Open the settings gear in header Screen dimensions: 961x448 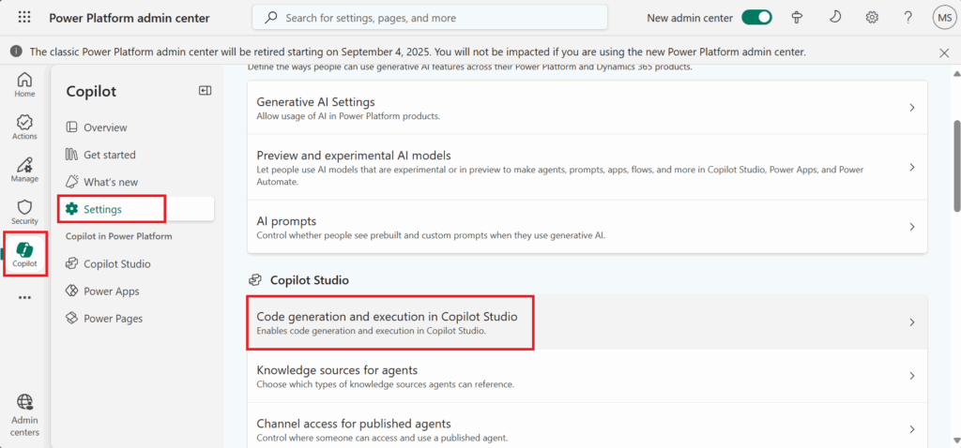point(872,17)
